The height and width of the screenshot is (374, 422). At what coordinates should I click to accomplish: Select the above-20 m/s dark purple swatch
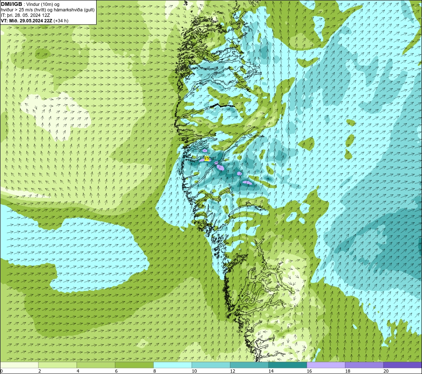(x=403, y=365)
